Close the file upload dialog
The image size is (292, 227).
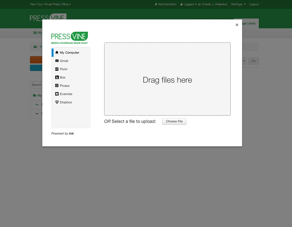(237, 25)
